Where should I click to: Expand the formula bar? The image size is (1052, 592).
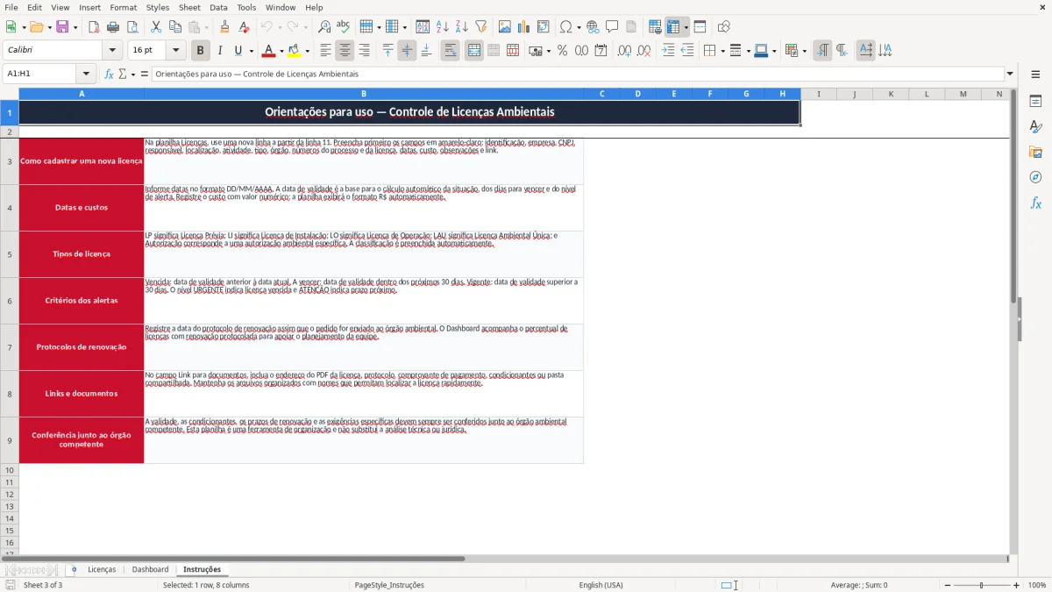[1011, 75]
